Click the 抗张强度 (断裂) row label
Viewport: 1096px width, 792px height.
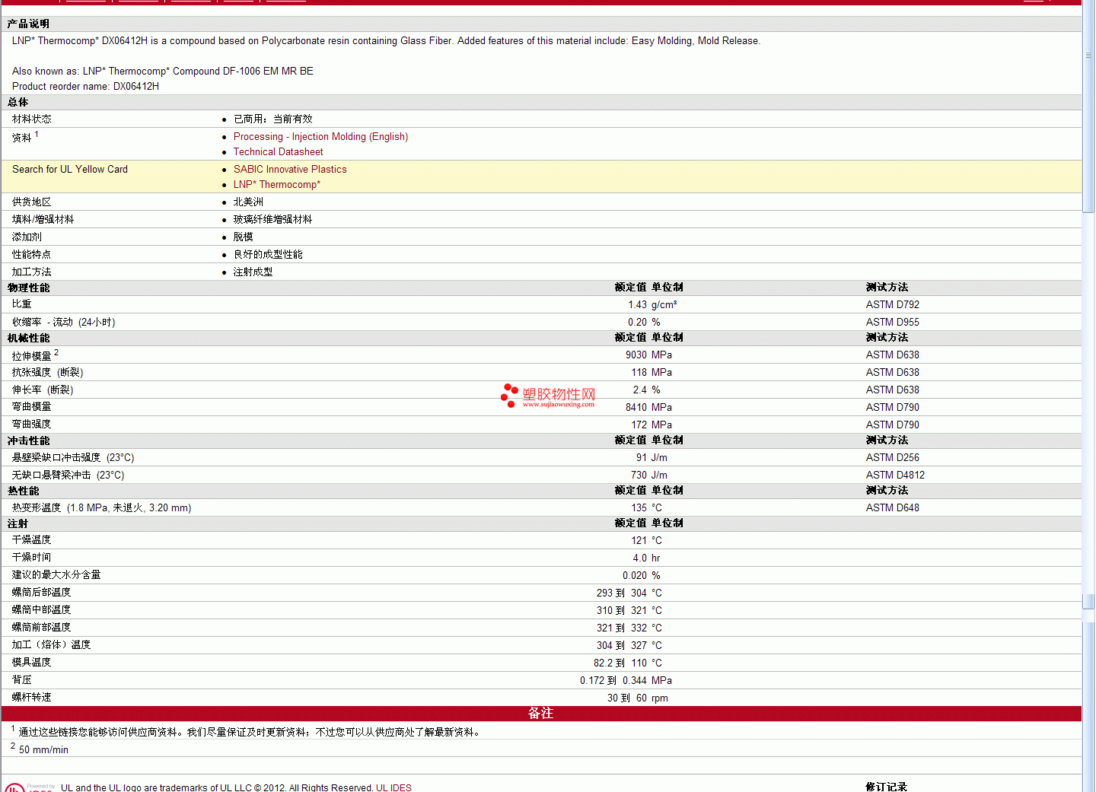click(48, 373)
